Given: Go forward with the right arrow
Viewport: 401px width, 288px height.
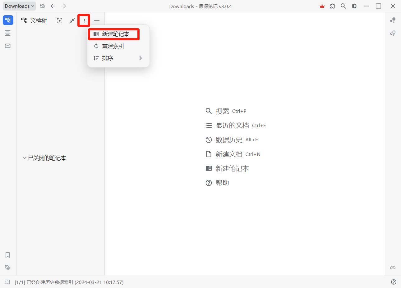Looking at the screenshot, I should [63, 6].
